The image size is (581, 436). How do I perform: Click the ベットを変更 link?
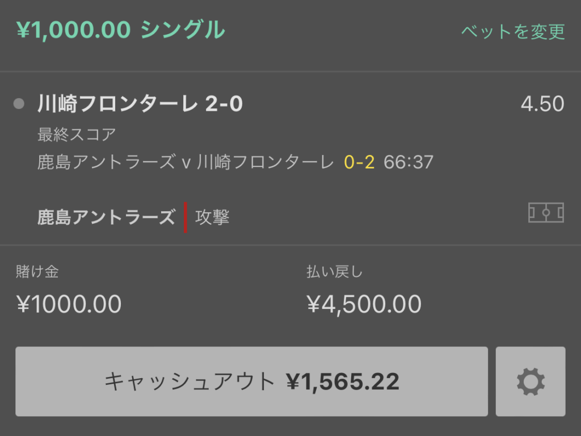[513, 32]
